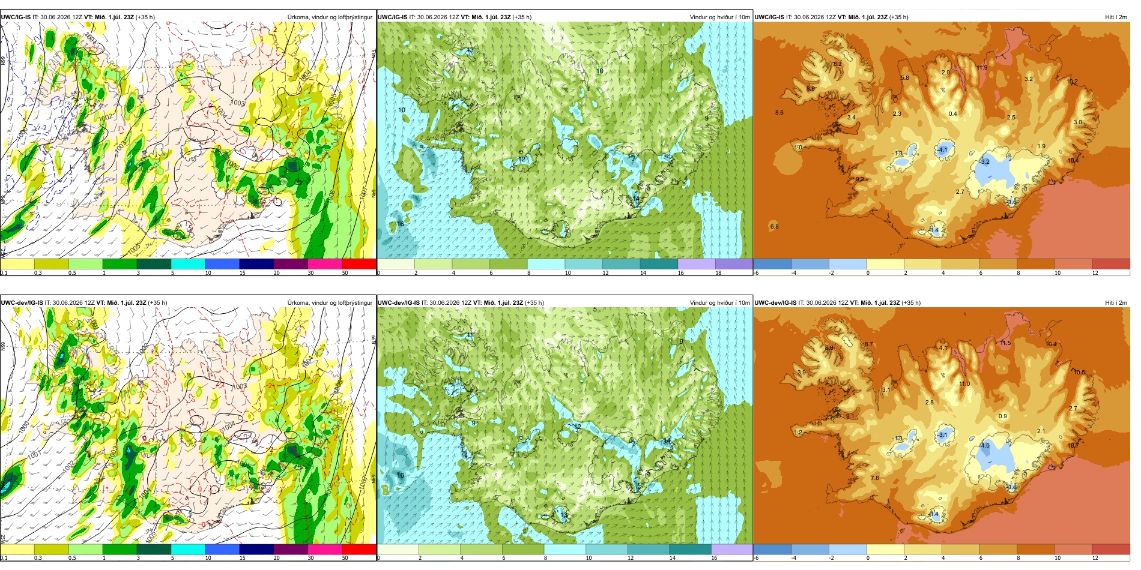
Task: Click the 16 gust value on UWC/IG-IS wind map
Action: point(401,224)
